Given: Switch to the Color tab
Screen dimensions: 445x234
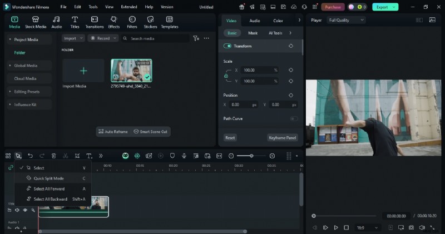Looking at the screenshot, I should tap(278, 21).
